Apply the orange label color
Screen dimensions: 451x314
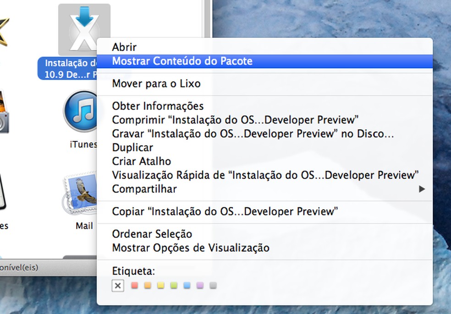tap(148, 285)
